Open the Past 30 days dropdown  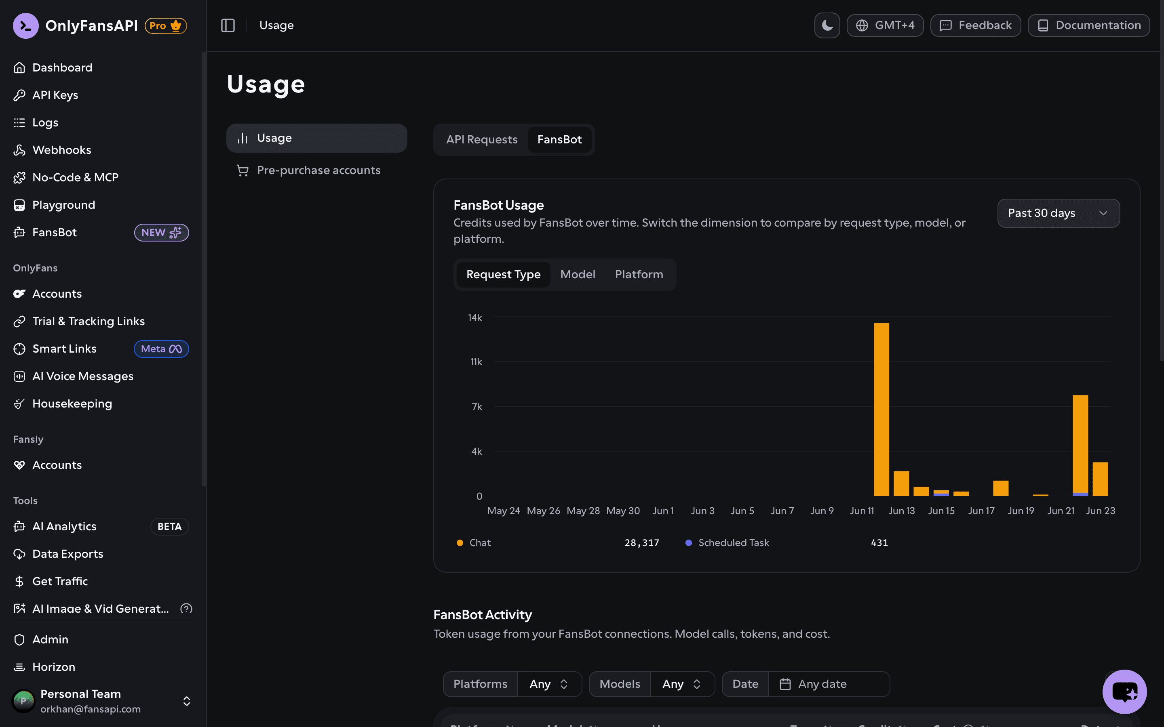(1059, 213)
